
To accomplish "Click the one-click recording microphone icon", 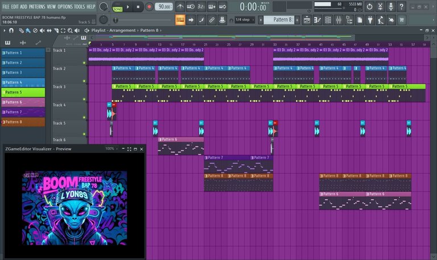I will coord(391,7).
